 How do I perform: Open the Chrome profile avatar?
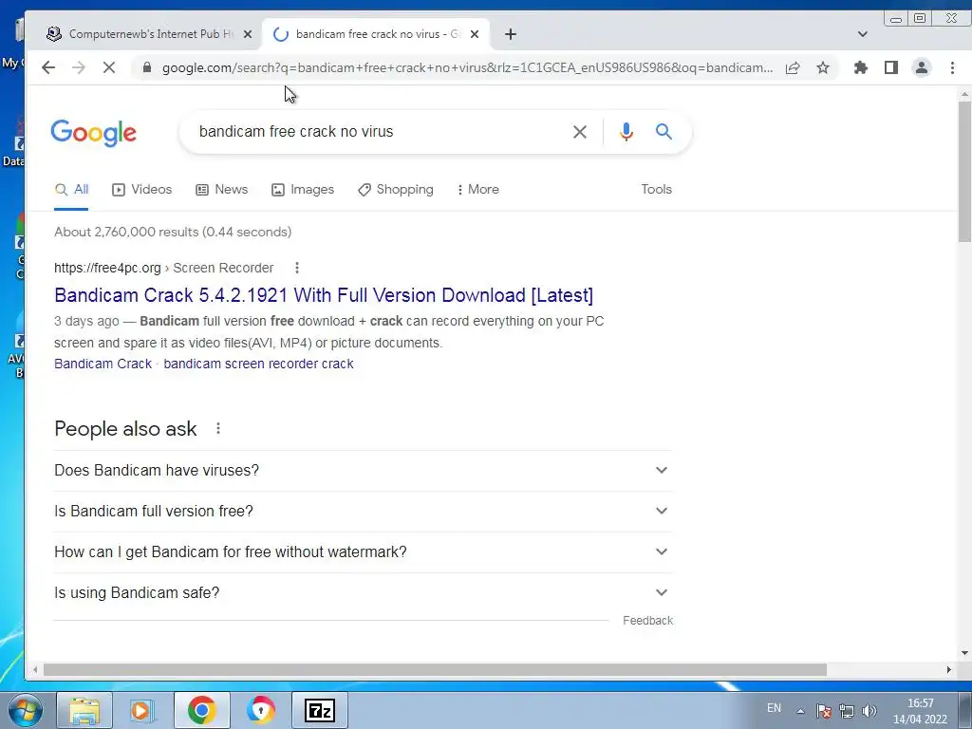[922, 67]
